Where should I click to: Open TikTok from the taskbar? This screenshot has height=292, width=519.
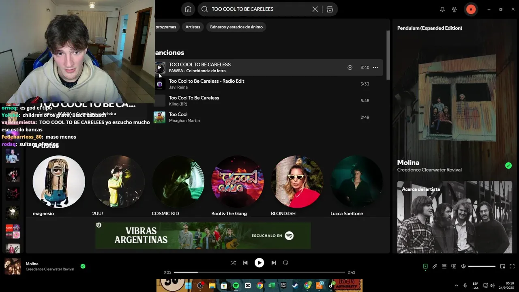click(331, 286)
